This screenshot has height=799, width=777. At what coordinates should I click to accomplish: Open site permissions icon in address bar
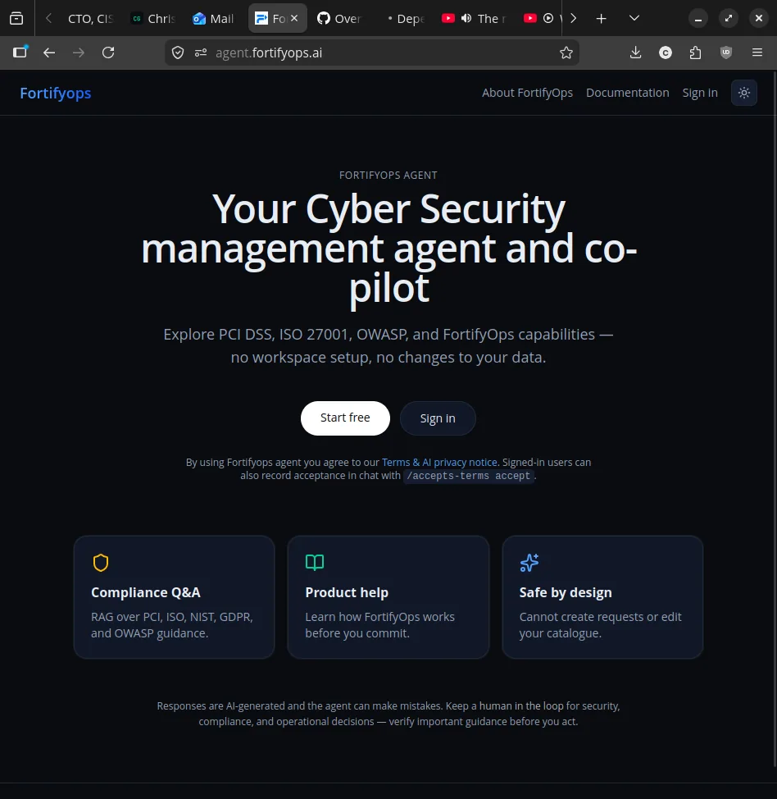[201, 53]
